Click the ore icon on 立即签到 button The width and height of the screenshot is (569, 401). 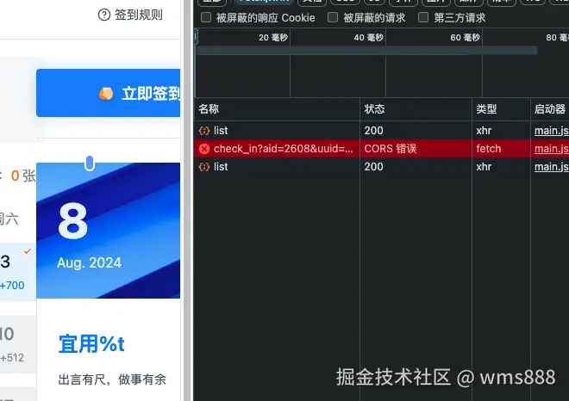click(x=106, y=94)
